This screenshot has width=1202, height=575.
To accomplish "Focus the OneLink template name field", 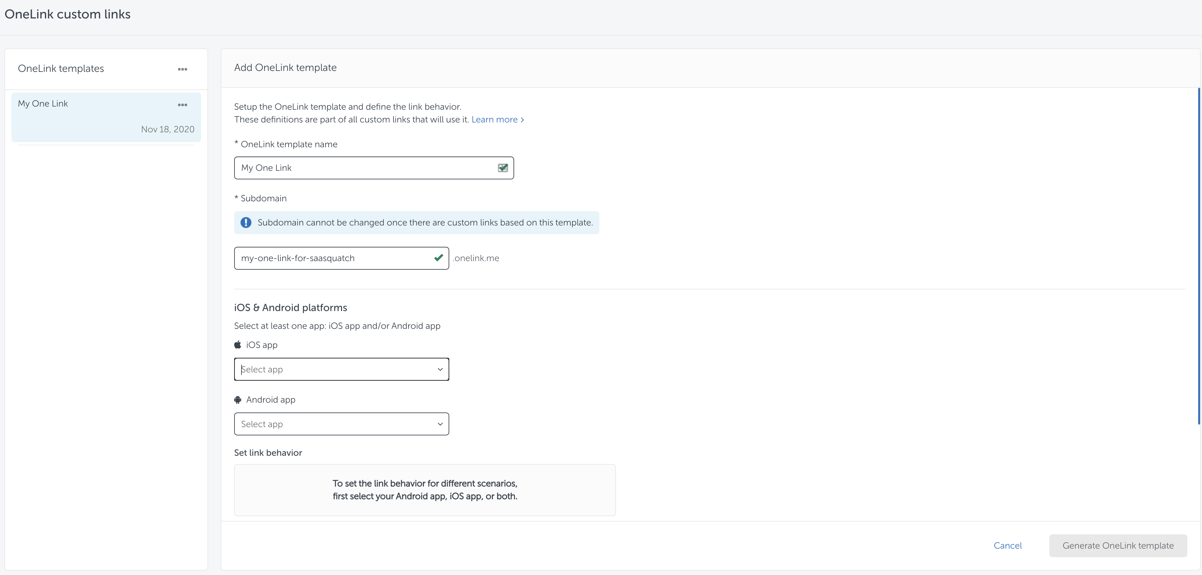I will pyautogui.click(x=364, y=168).
